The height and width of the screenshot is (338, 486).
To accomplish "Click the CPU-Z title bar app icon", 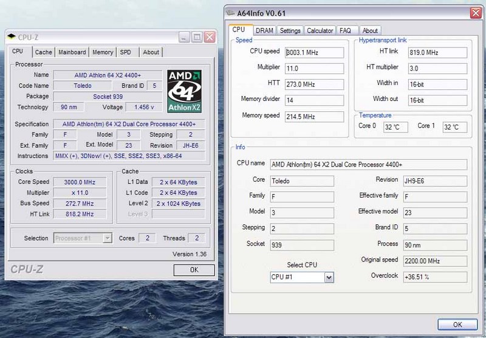I will point(12,37).
